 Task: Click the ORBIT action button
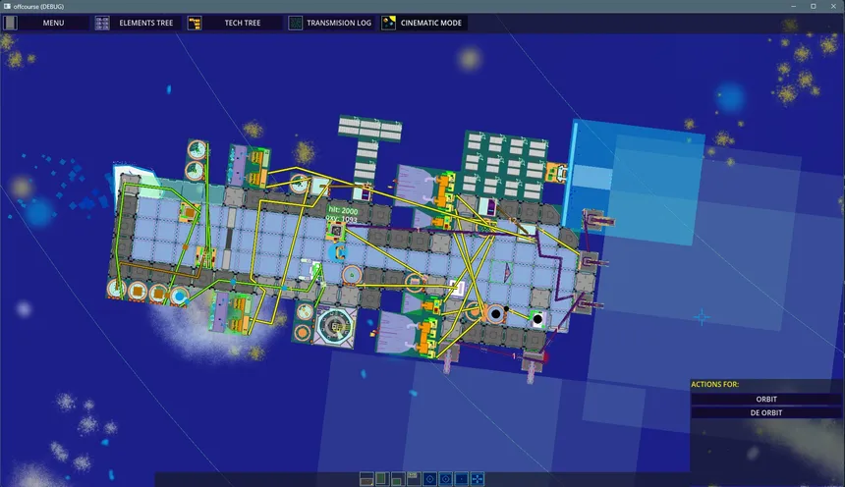pyautogui.click(x=766, y=400)
